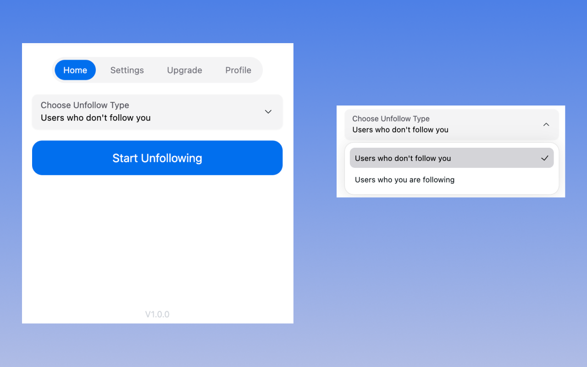
Task: Click the Choose Unfollow Type field header
Action: coord(84,105)
